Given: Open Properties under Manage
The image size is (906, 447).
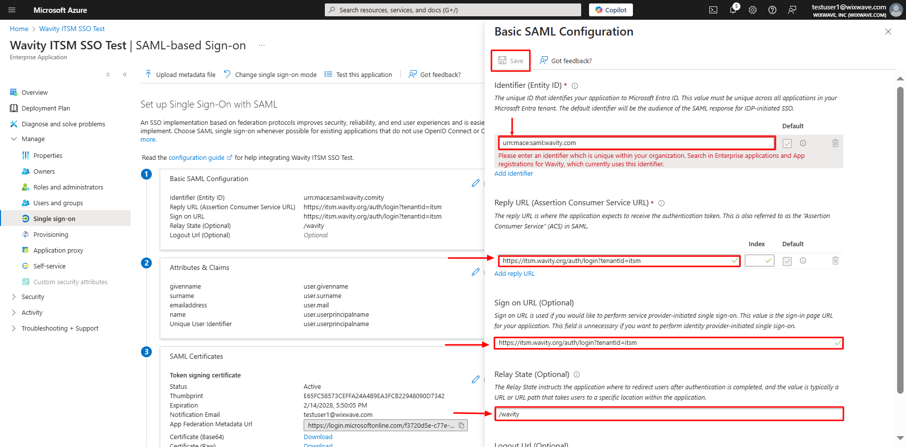Looking at the screenshot, I should coord(48,155).
